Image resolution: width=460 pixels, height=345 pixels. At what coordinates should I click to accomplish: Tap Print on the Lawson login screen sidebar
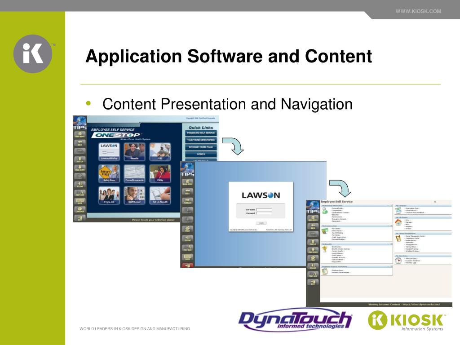point(187,229)
